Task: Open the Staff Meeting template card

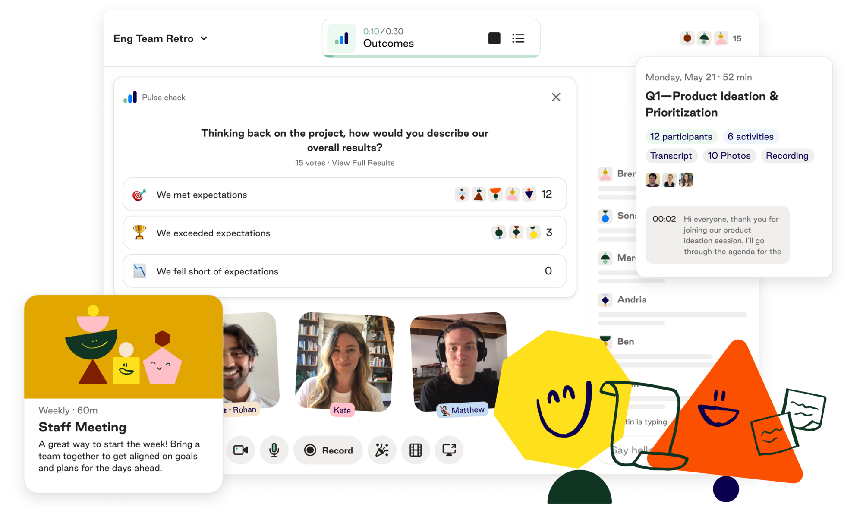Action: click(123, 394)
